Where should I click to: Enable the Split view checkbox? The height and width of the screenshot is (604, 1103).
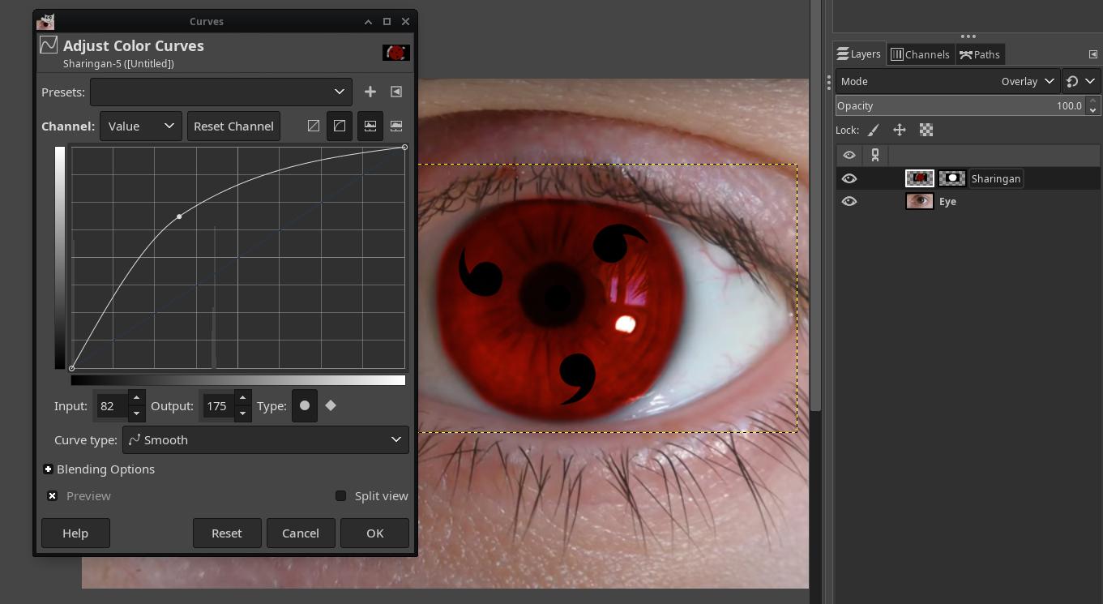340,495
